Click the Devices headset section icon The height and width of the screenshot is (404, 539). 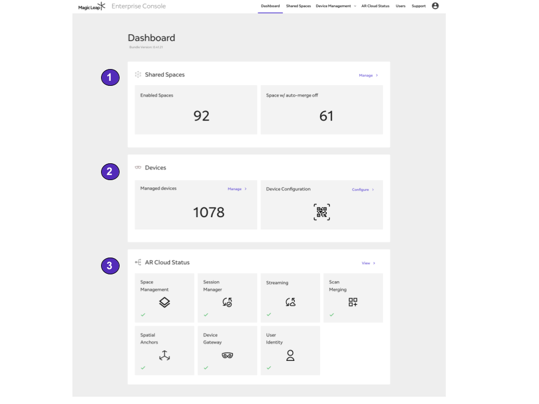tap(138, 168)
